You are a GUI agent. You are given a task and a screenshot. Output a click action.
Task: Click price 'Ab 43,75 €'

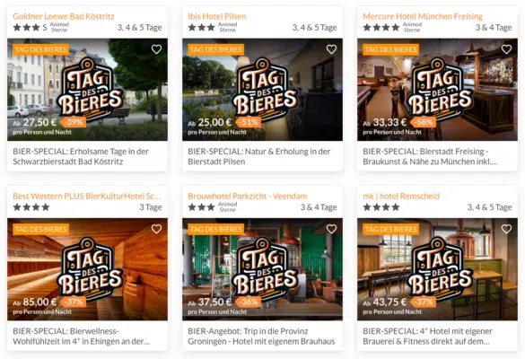coord(385,302)
